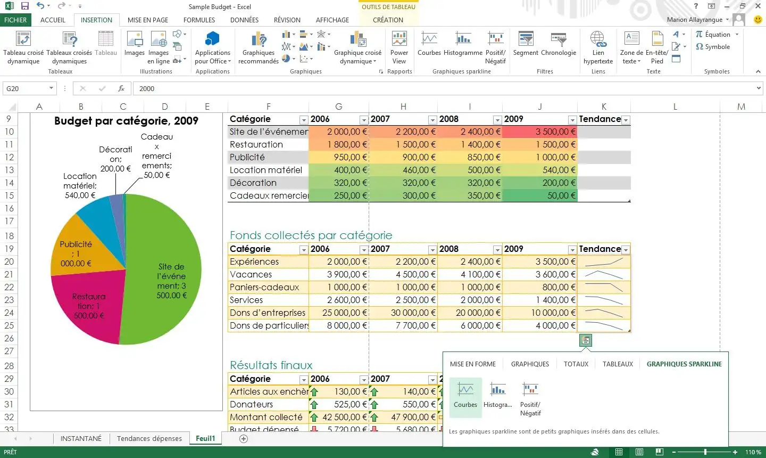
Task: Open Graphiques recommandés
Action: tap(259, 47)
